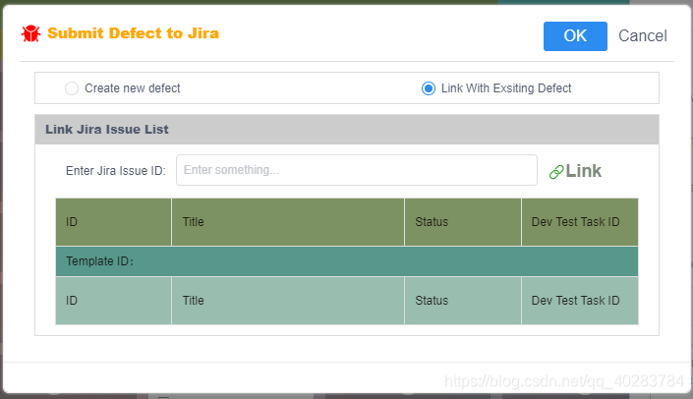The image size is (693, 399).
Task: Click the ID cell below Template ID row
Action: click(x=114, y=301)
